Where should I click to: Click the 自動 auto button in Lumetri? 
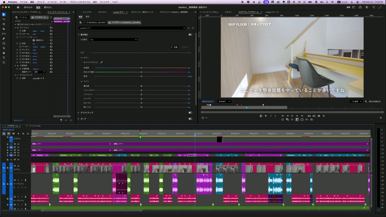pyautogui.click(x=174, y=47)
